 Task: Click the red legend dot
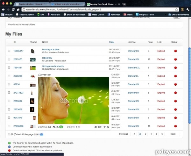[9, 150]
